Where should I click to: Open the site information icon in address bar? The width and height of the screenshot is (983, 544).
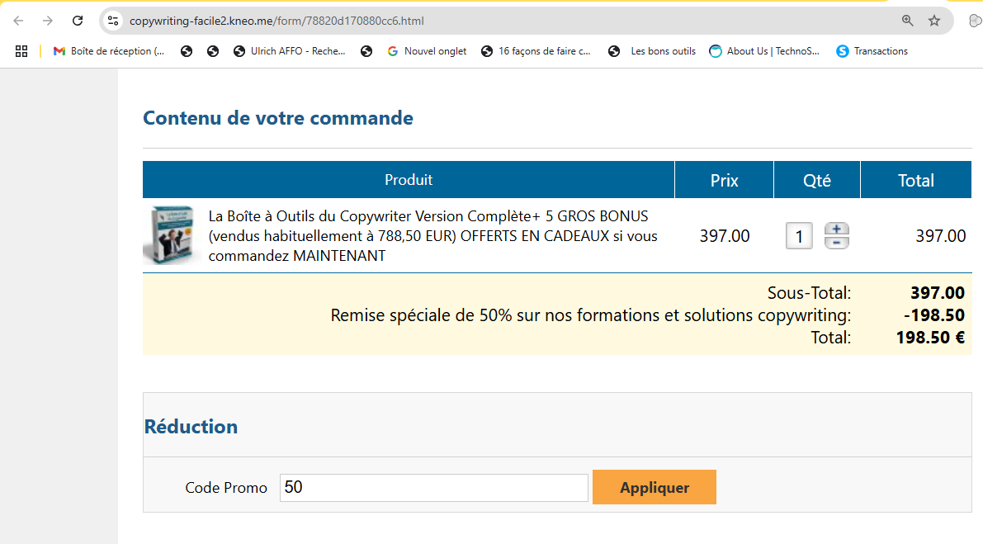[114, 21]
